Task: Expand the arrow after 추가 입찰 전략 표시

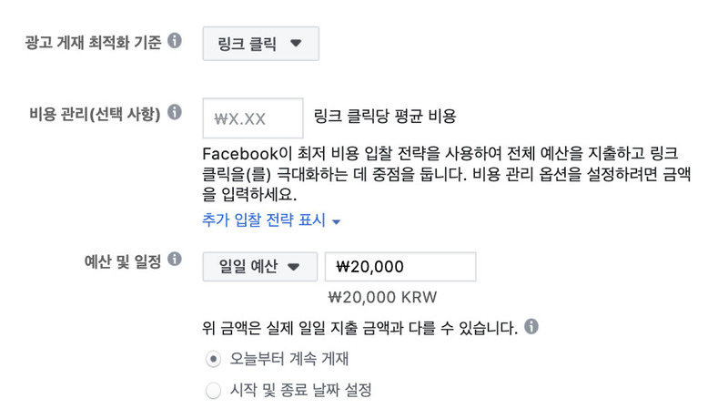Action: (336, 222)
